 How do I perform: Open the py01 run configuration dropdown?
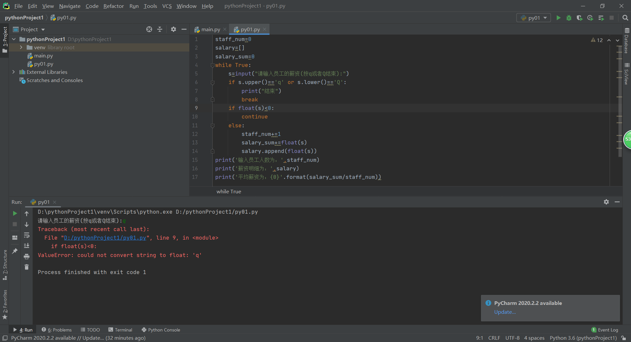click(534, 18)
